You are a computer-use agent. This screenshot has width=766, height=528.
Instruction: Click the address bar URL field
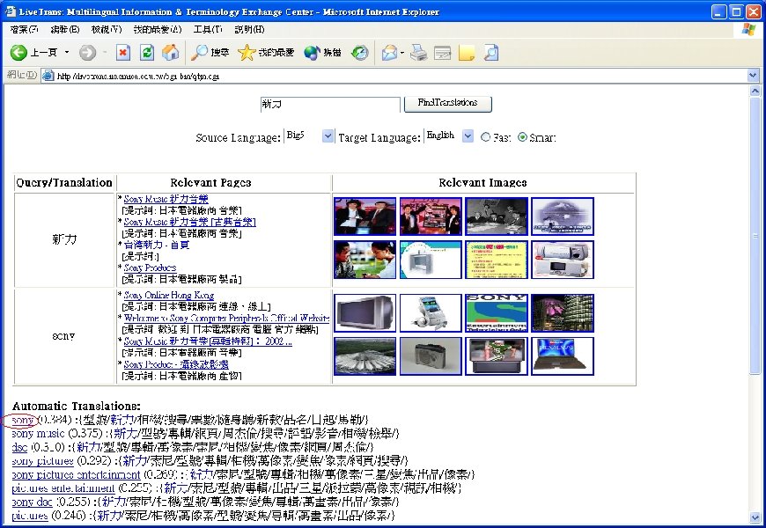[401, 76]
